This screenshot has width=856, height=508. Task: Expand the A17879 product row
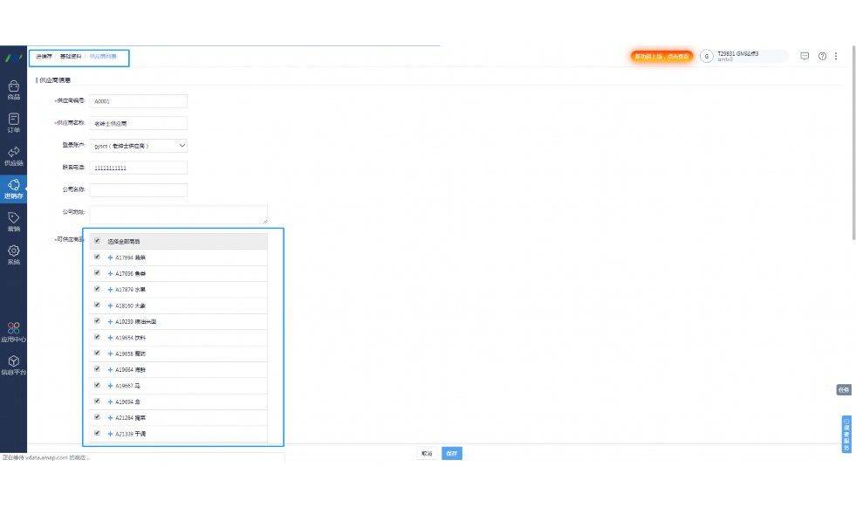tap(111, 290)
